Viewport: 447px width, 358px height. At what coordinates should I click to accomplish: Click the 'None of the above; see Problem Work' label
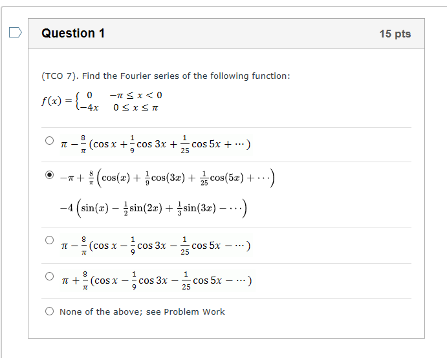[x=142, y=312]
